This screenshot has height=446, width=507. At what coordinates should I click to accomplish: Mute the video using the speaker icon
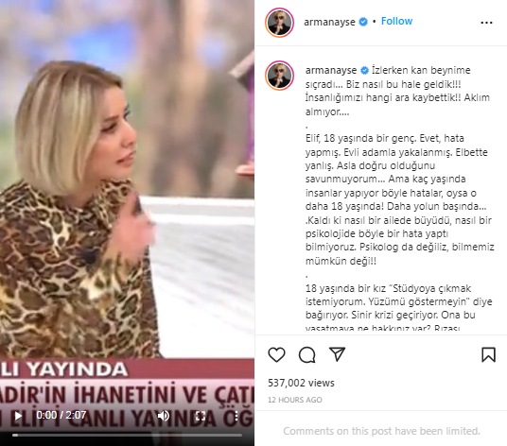(x=164, y=416)
